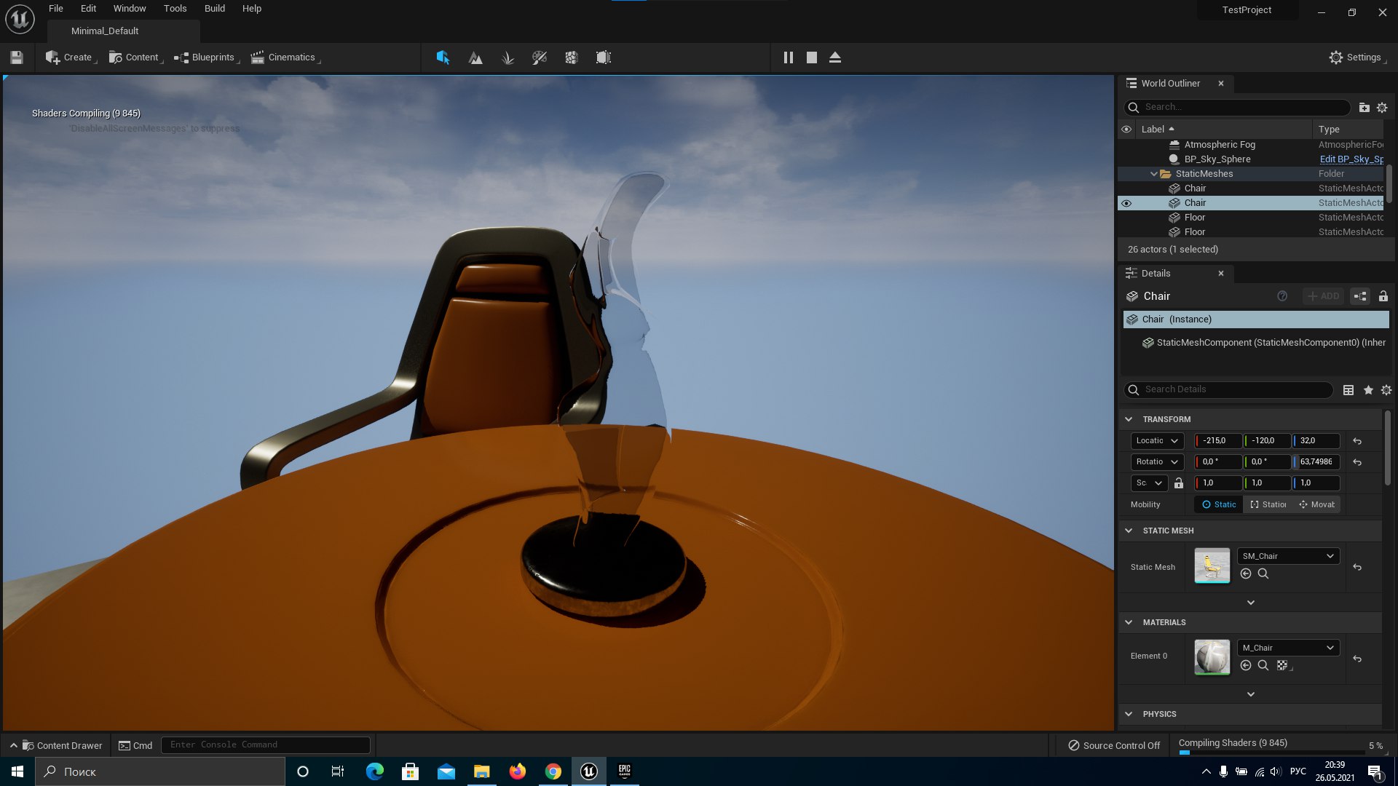
Task: Toggle the visibility column header eye
Action: point(1126,130)
